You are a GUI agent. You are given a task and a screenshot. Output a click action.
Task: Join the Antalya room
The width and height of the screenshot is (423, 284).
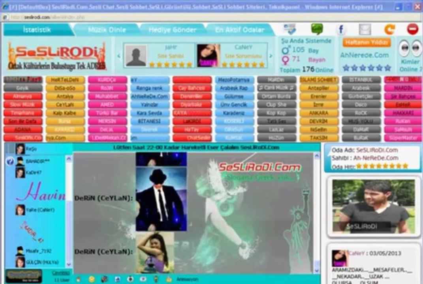click(x=65, y=96)
